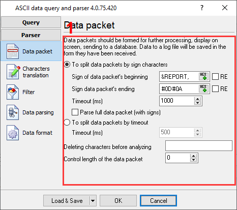Enable RE for packet ending sign
237x210 pixels.
pos(215,88)
